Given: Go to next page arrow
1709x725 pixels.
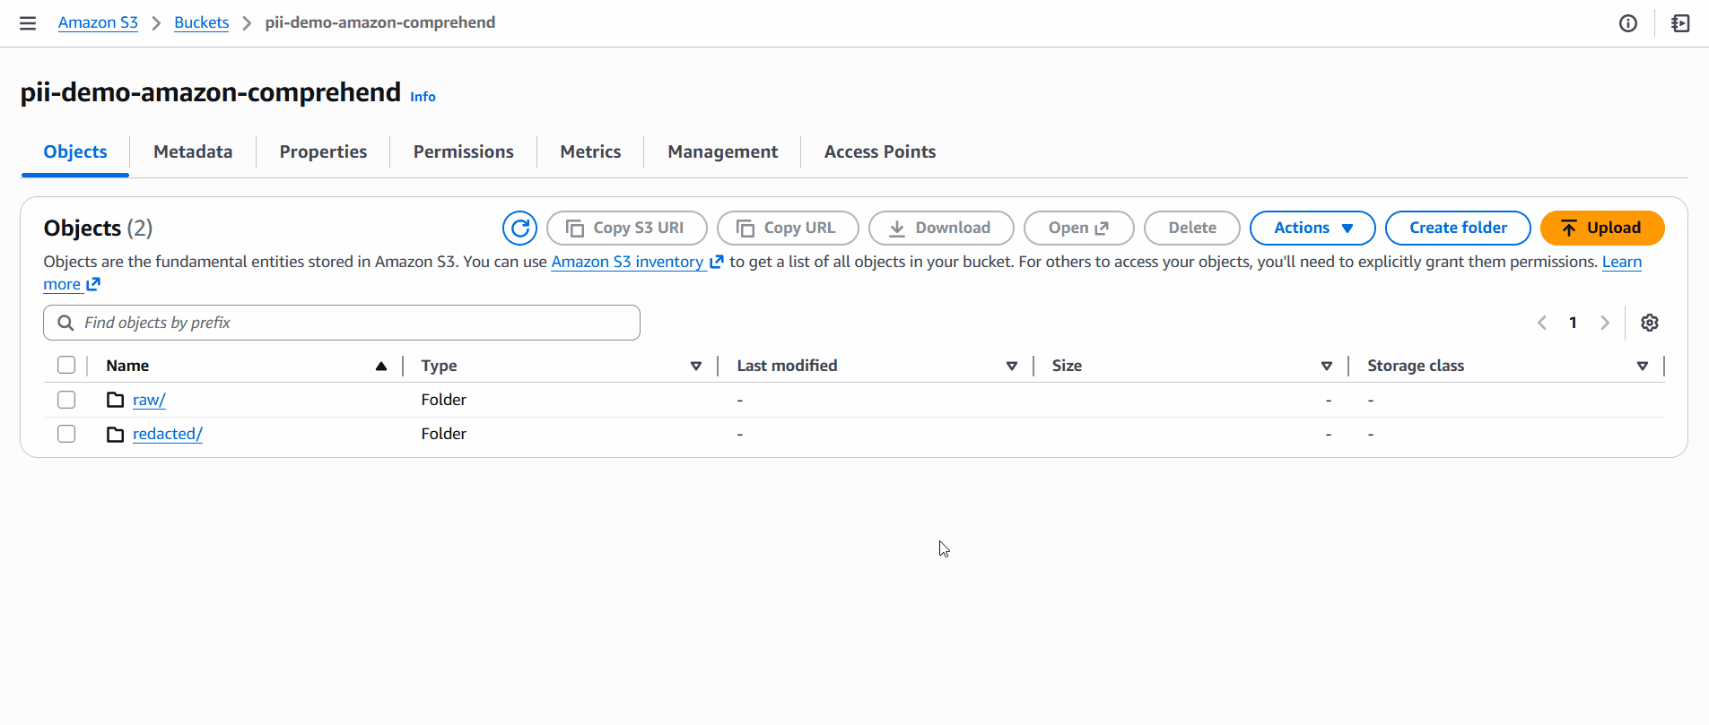Looking at the screenshot, I should (x=1605, y=323).
